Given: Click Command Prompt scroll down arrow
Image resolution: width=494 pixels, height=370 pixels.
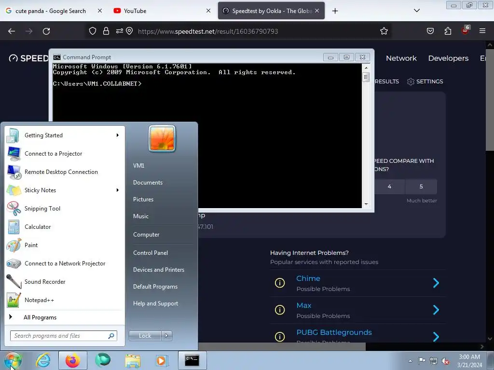Looking at the screenshot, I should pos(366,204).
